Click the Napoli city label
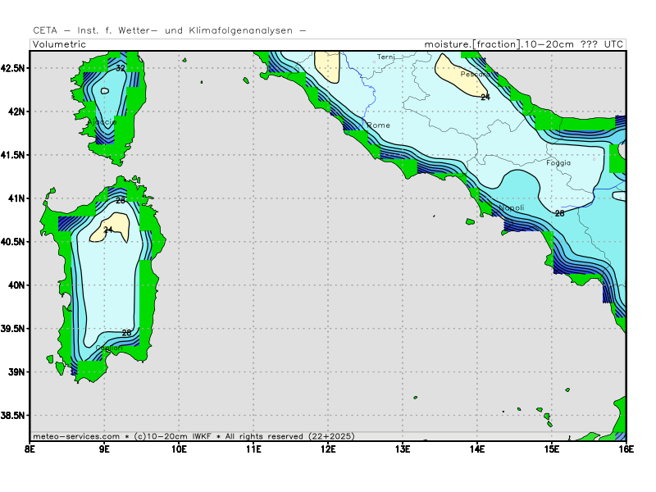 [x=511, y=207]
